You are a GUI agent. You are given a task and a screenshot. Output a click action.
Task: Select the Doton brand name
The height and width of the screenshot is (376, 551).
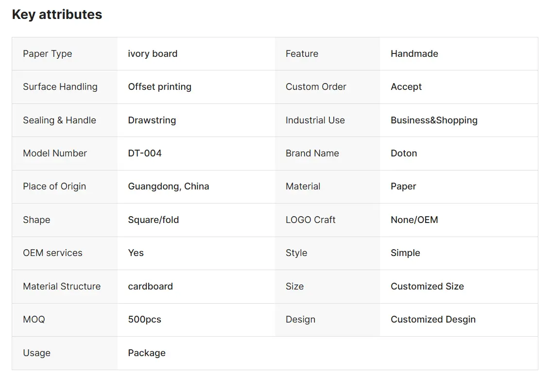click(404, 153)
